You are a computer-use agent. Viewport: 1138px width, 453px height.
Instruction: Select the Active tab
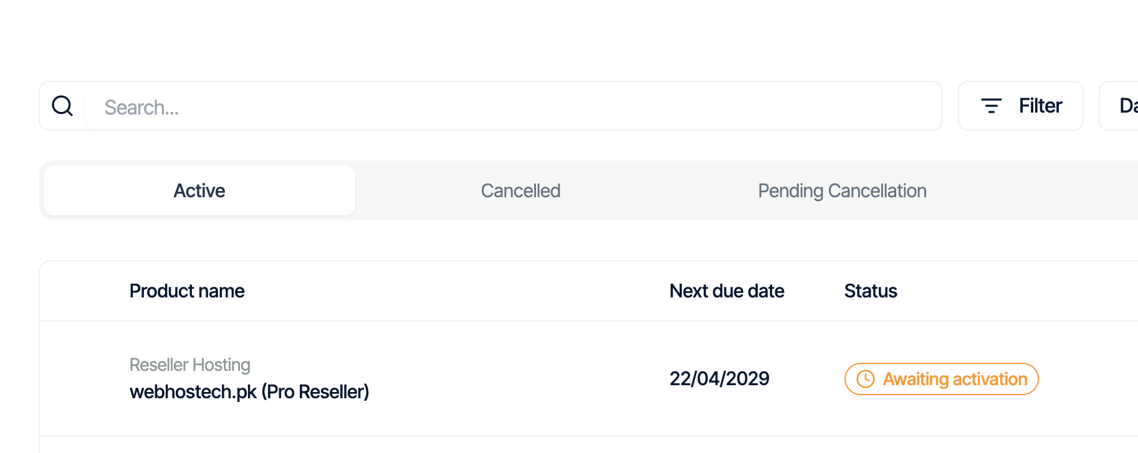coord(199,190)
